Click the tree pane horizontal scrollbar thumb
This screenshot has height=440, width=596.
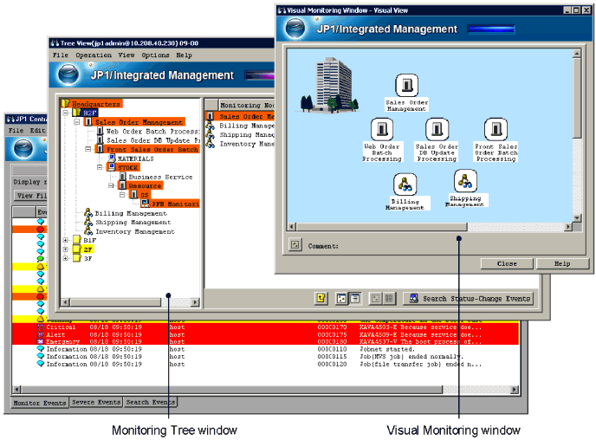point(115,302)
